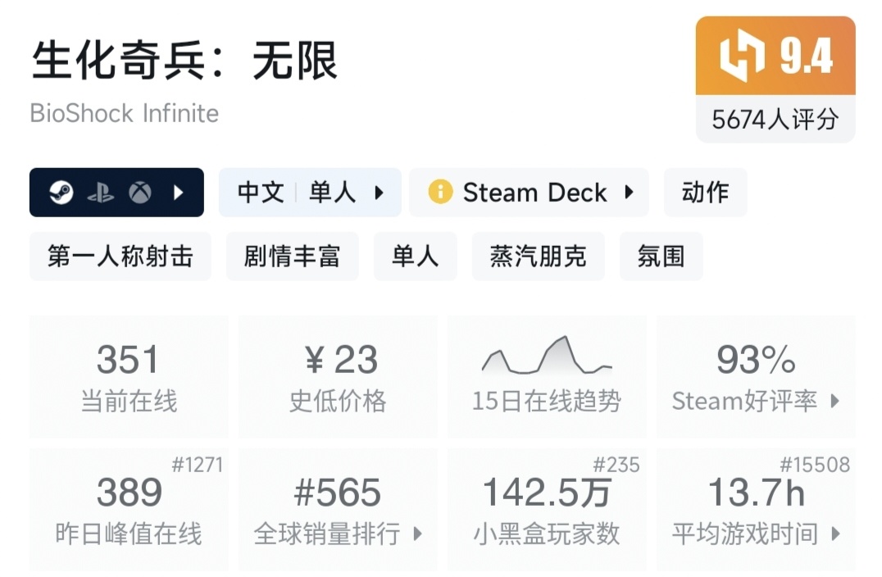Click the Xbox platform icon
This screenshot has width=882, height=577.
point(140,193)
